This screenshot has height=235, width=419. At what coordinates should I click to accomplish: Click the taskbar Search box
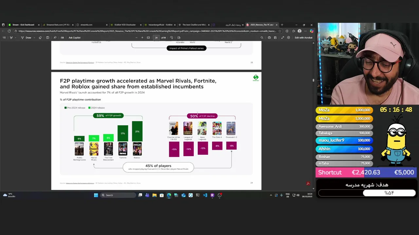(x=118, y=195)
